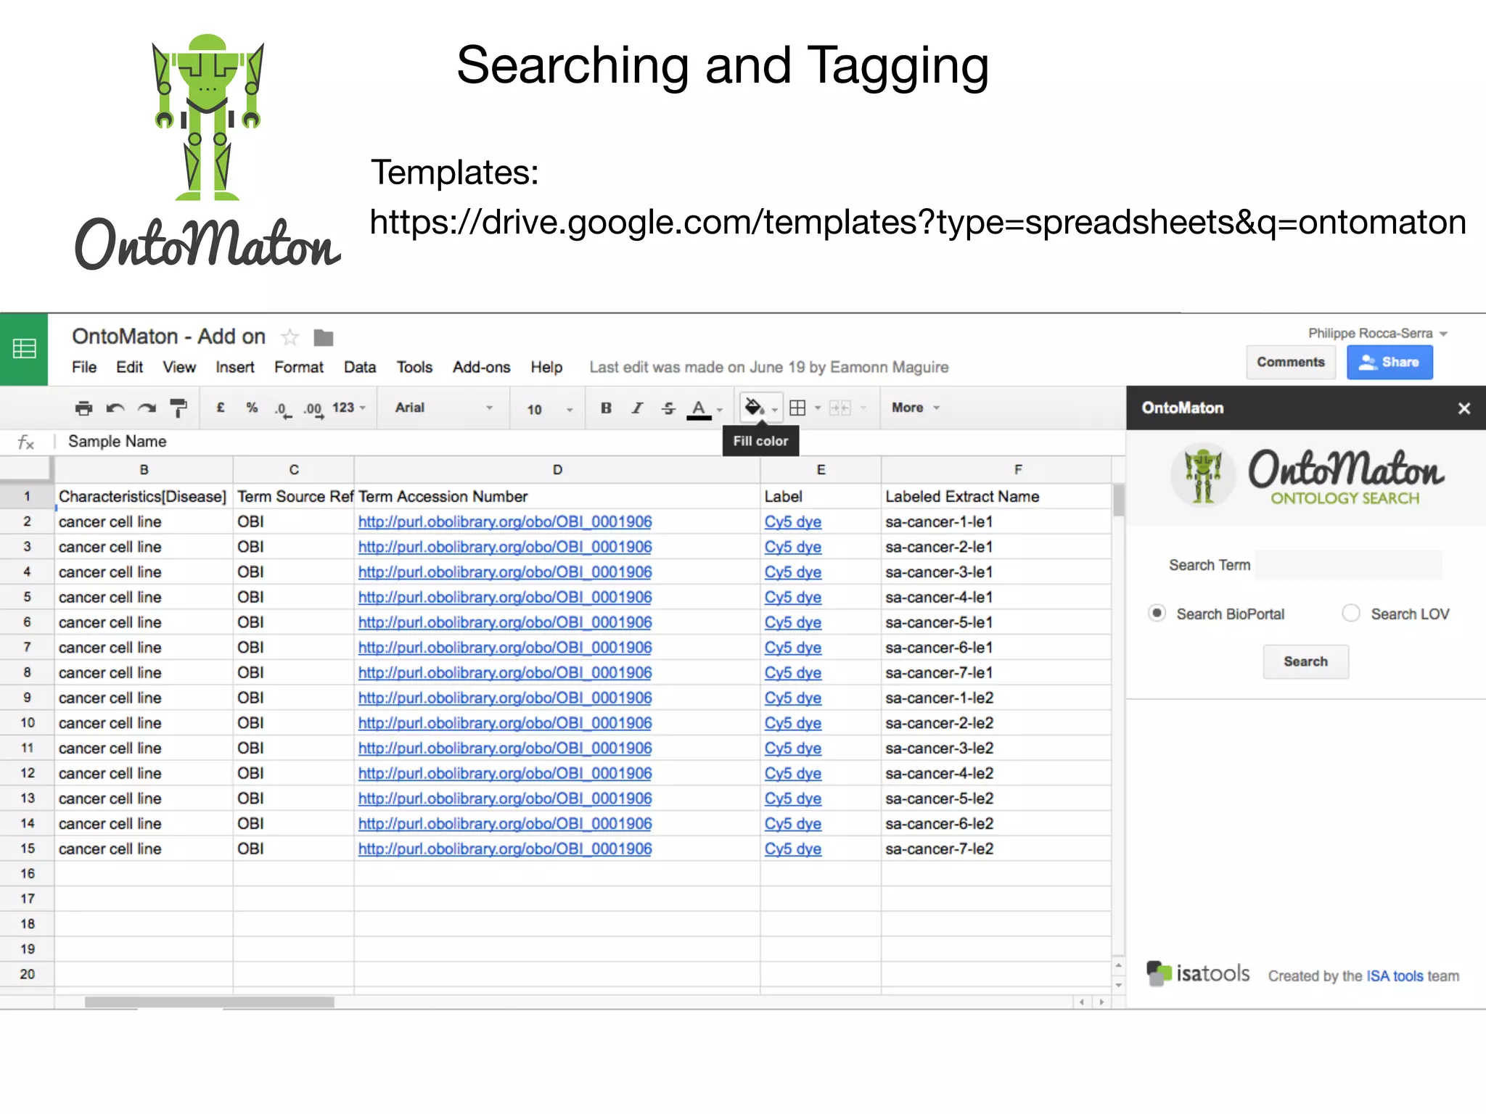The image size is (1486, 1114).
Task: Open the font size 10 dropdown
Action: (x=549, y=409)
